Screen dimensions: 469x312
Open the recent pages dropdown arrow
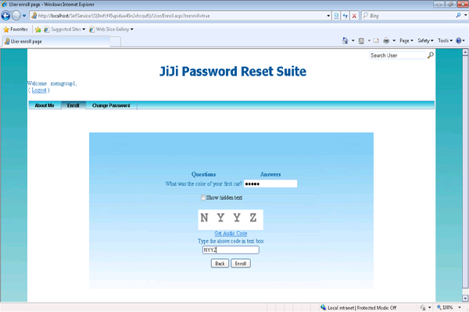tap(24, 16)
